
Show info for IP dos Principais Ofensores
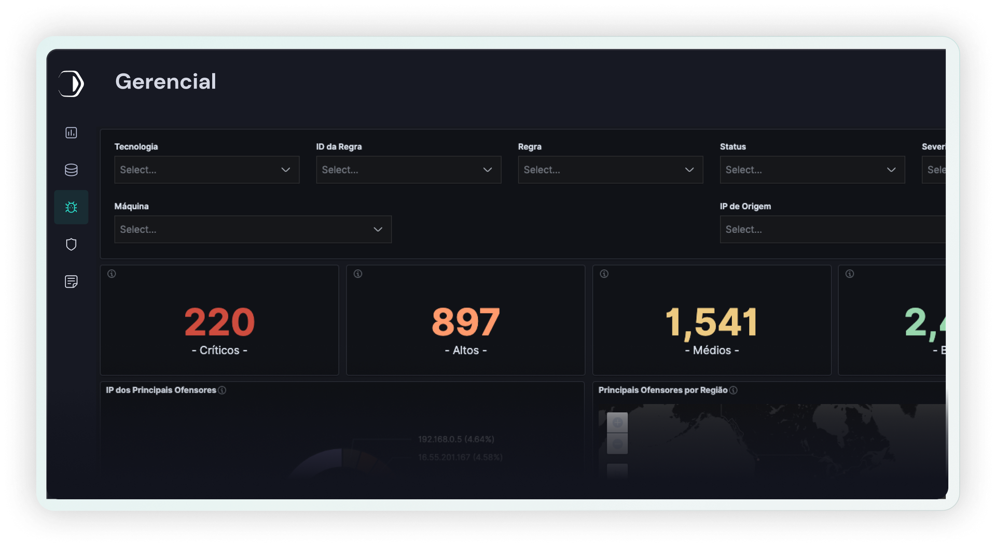coord(222,390)
